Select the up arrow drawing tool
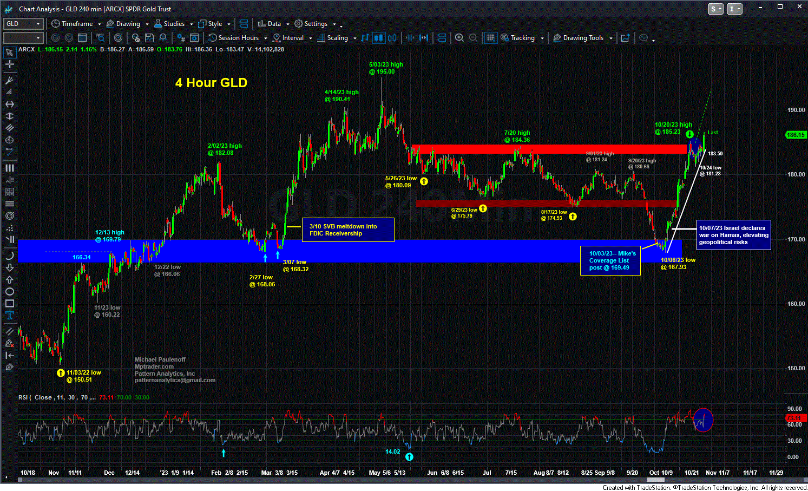Viewport: 808px width, 491px height. (9, 279)
